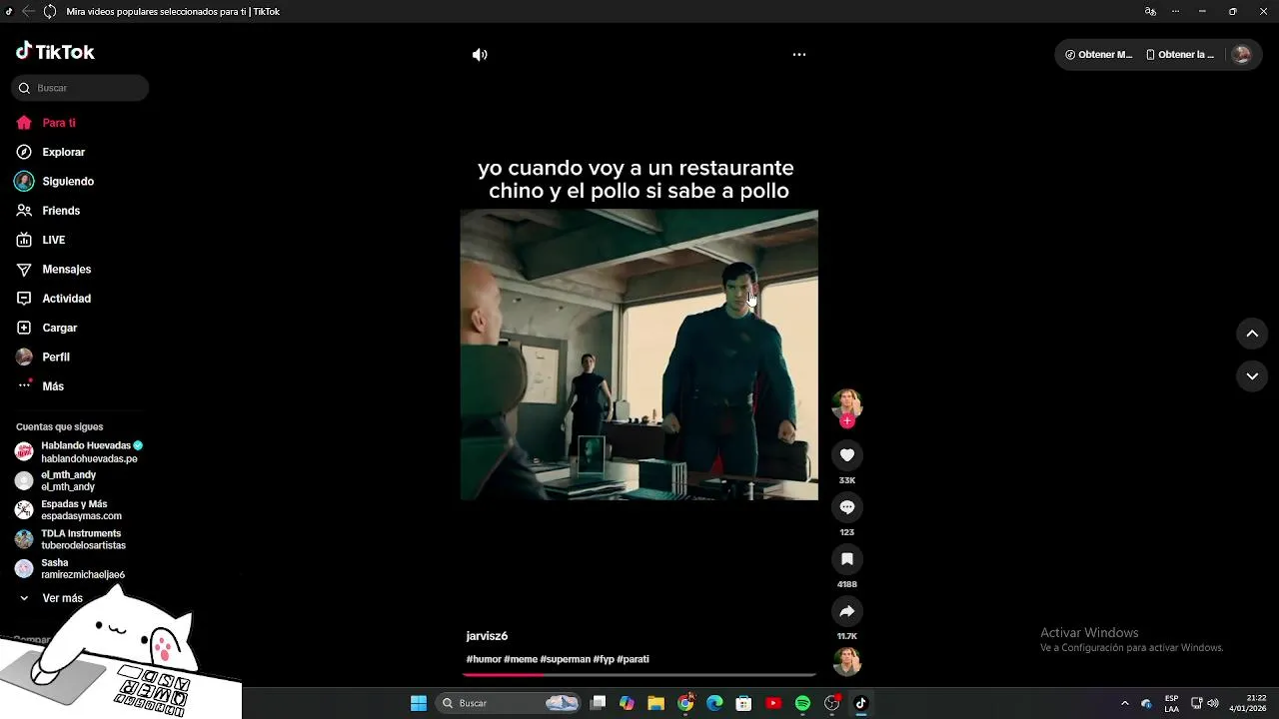This screenshot has width=1279, height=719.
Task: Click the Obtener la... app button
Action: (1181, 55)
